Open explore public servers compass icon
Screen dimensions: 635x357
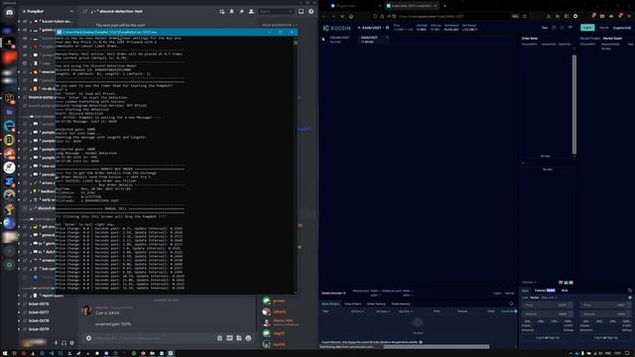9,265
